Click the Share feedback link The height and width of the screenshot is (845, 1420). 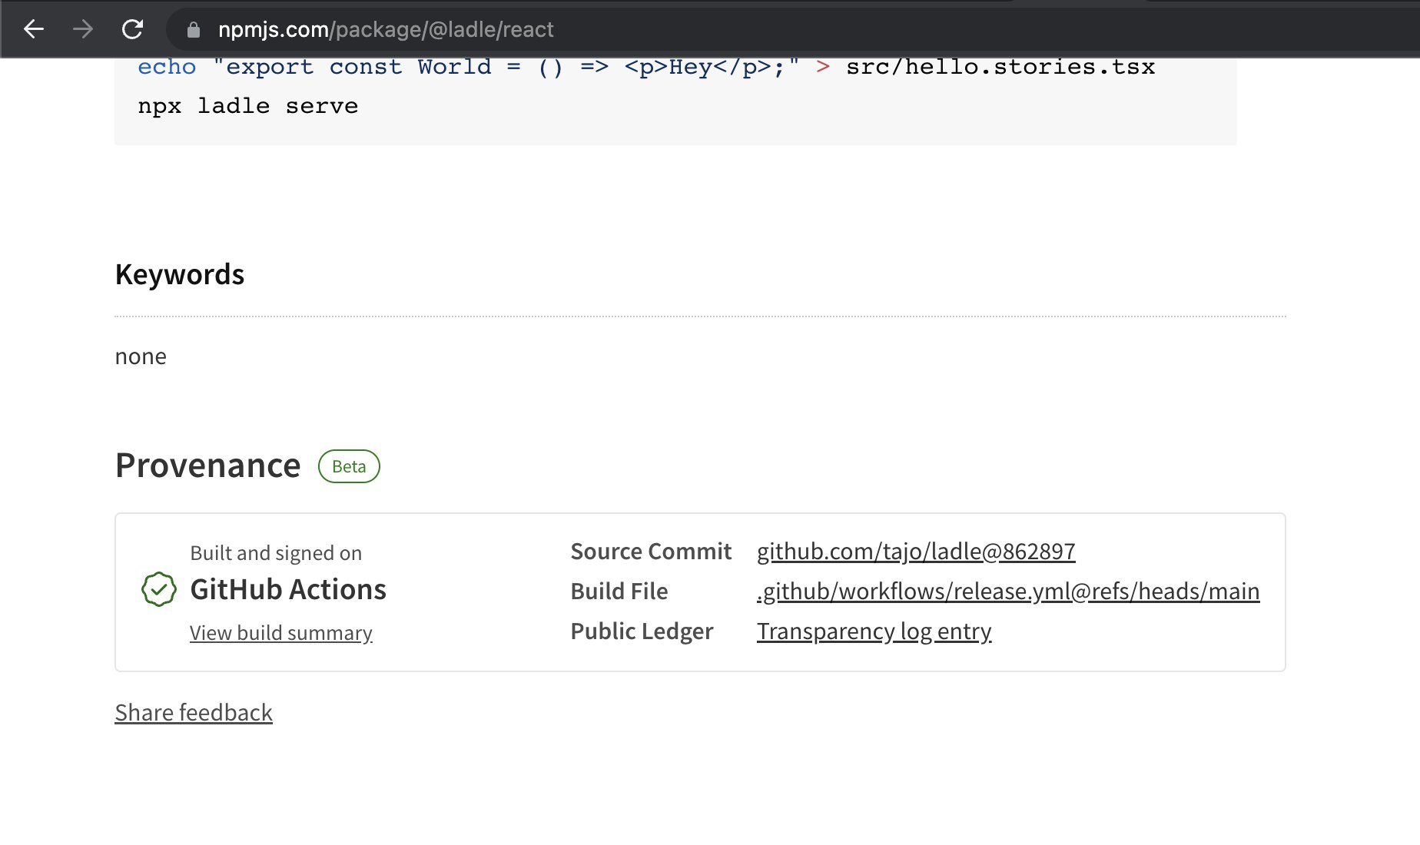tap(194, 712)
